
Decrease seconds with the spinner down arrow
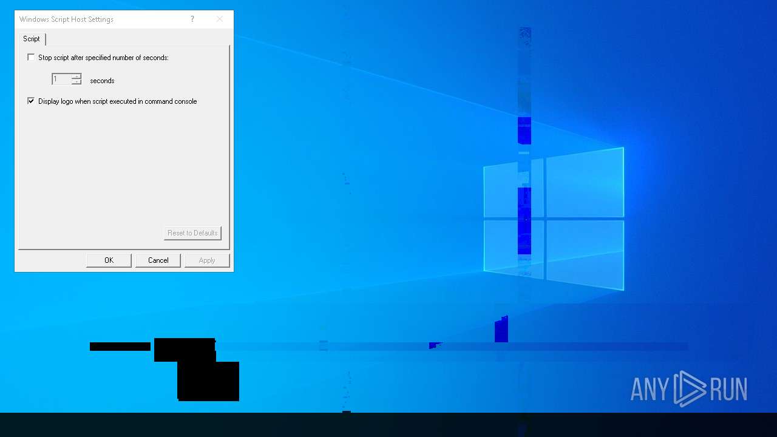pyautogui.click(x=76, y=82)
